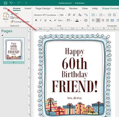Select Center text alignment
The image size is (119, 117).
click(98, 20)
